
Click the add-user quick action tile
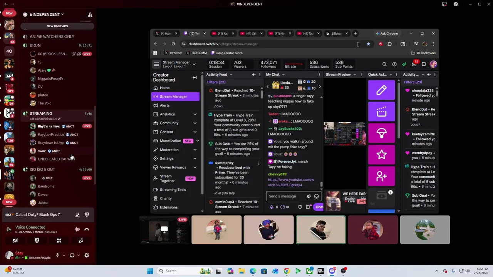381,176
